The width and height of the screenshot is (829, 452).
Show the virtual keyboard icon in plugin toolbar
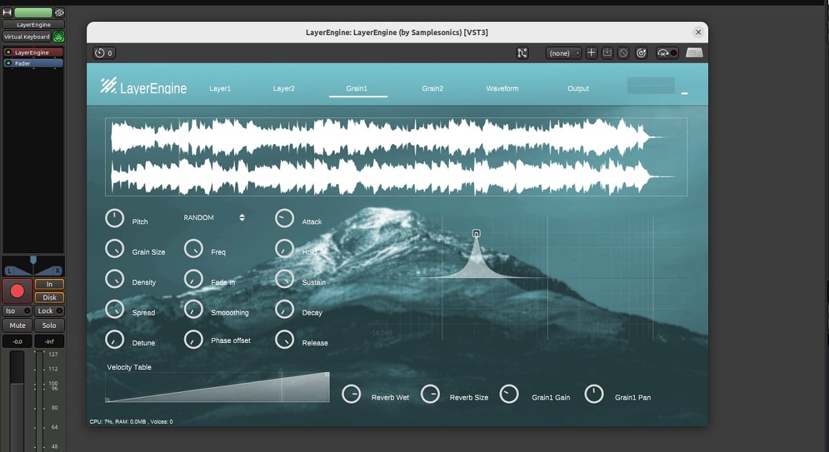click(694, 52)
